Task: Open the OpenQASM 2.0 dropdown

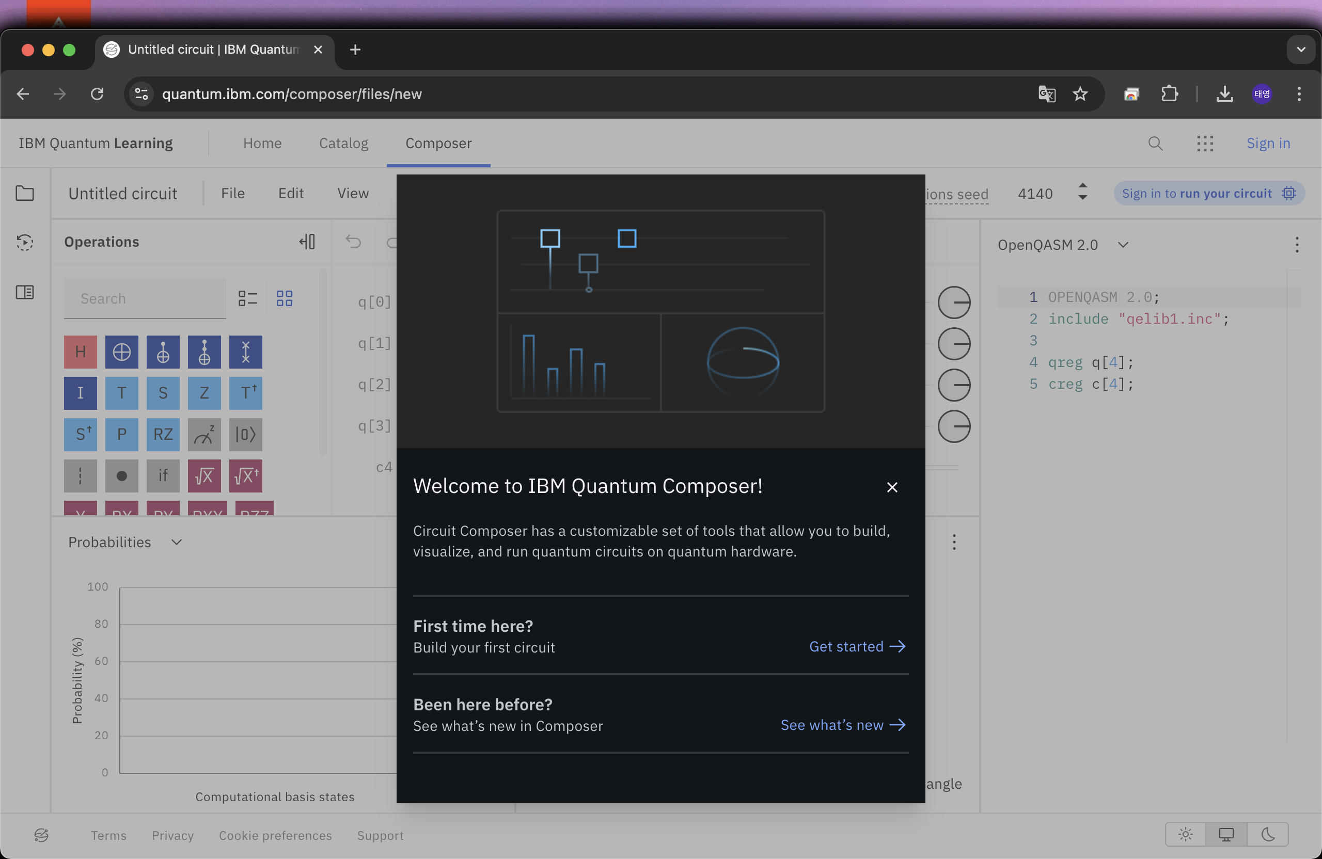Action: tap(1063, 245)
